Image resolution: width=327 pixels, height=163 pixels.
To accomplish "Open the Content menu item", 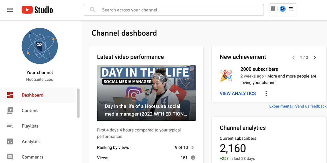I will (38, 111).
